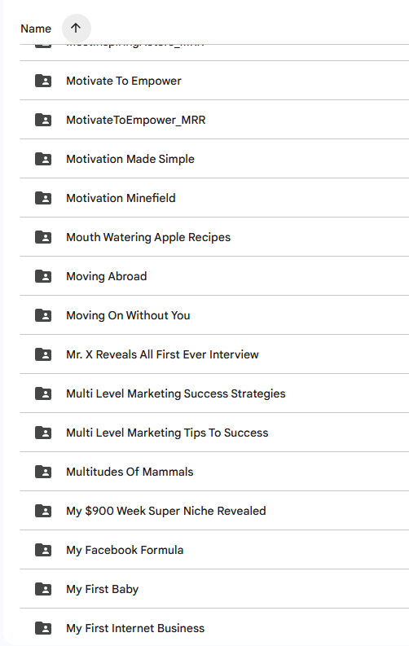Select Multi Level Marketing Success Strategies folder
Screen dimensions: 409x646
click(x=214, y=393)
